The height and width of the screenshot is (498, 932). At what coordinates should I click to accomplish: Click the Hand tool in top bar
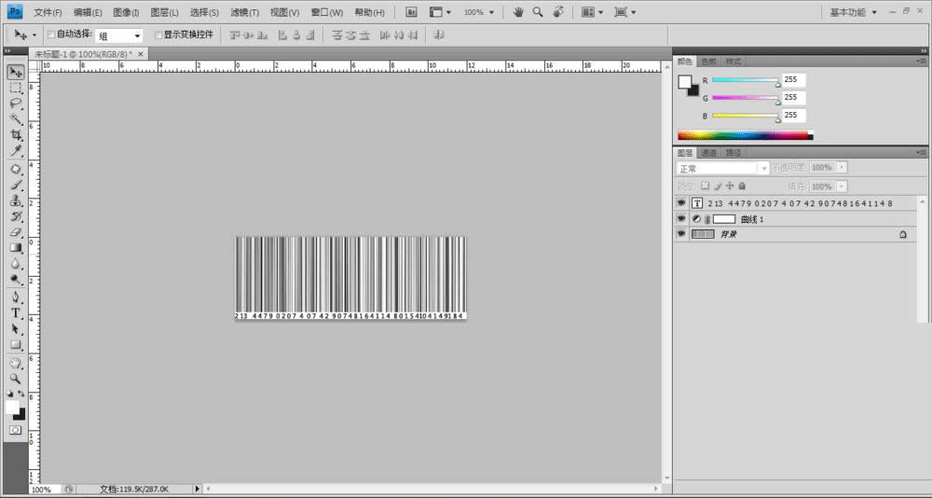click(519, 11)
